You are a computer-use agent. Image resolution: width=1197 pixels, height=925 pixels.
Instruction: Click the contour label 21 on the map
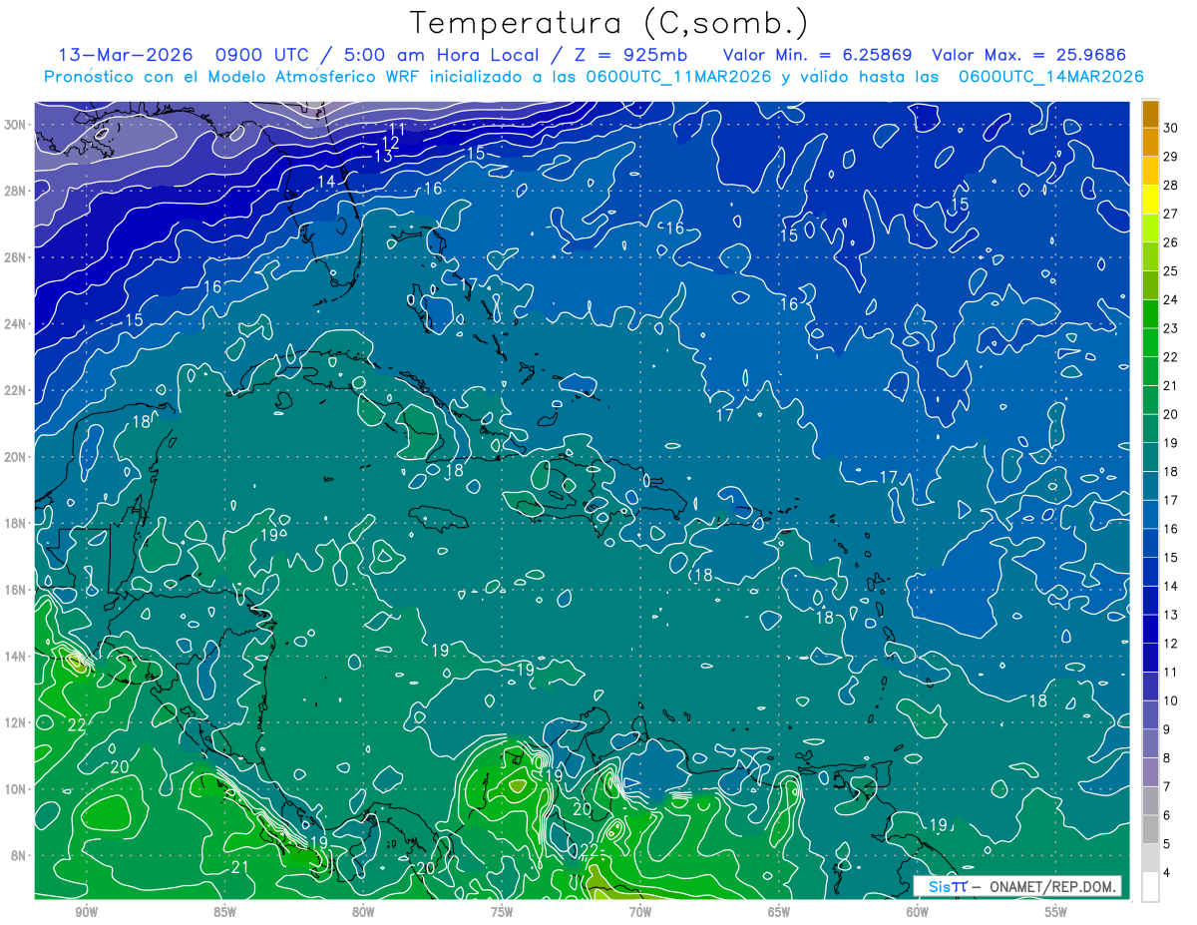239,867
